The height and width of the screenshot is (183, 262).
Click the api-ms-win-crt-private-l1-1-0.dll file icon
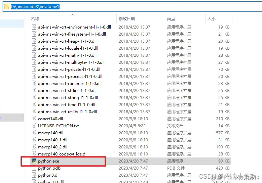coord(34,69)
